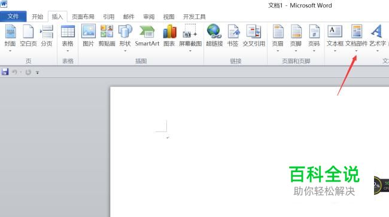The height and width of the screenshot is (217, 389).
Task: Insert a hyperlink (超链接)
Action: [x=214, y=36]
